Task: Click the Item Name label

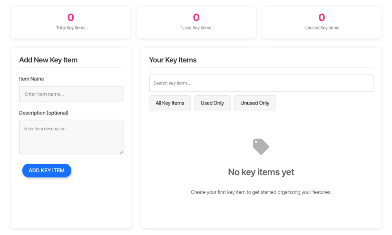Action: (31, 79)
